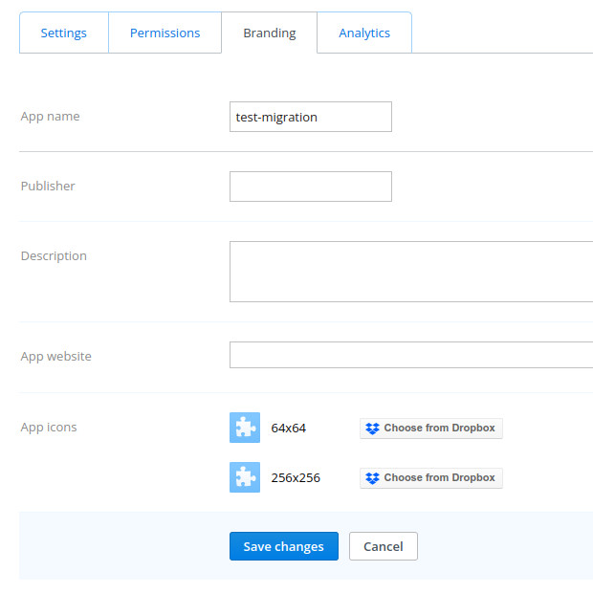Choose a 64x64 icon from Dropbox
Viewport: 593px width, 594px height.
[x=431, y=429]
